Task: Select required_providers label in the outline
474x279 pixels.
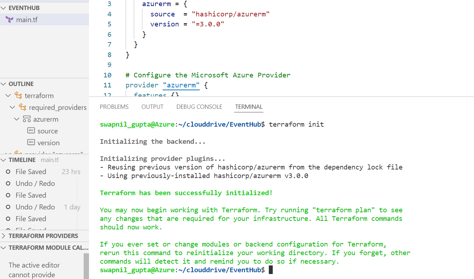Action: (x=58, y=107)
